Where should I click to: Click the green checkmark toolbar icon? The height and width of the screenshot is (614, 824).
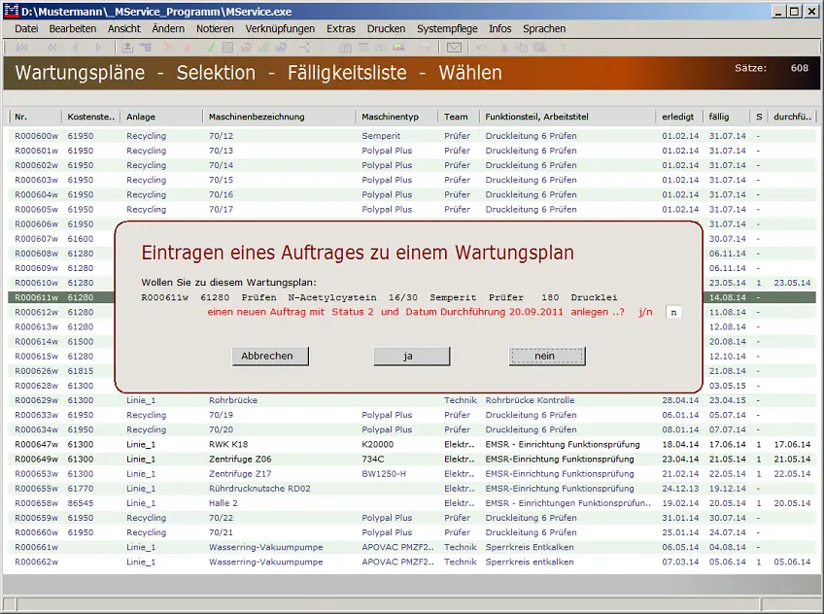click(211, 47)
